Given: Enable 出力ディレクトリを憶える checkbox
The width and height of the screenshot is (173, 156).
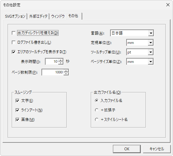Looking at the screenshot, I should pyautogui.click(x=14, y=33).
